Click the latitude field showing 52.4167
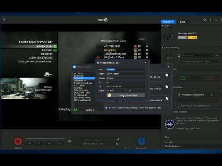Viewport: 222px width, 166px height. (116, 91)
